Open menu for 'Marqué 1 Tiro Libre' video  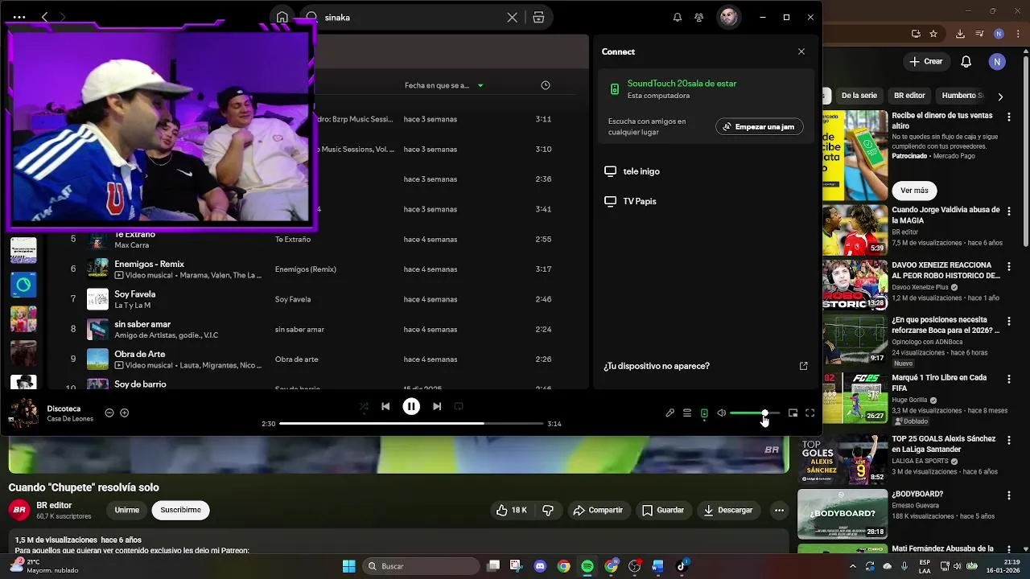point(1009,379)
